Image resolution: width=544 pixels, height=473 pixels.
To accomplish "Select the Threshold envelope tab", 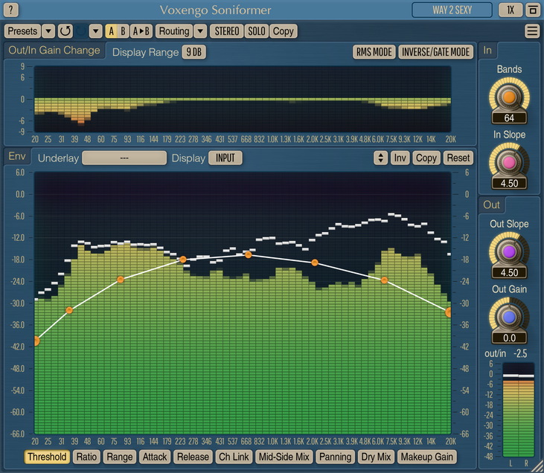I will [x=47, y=457].
